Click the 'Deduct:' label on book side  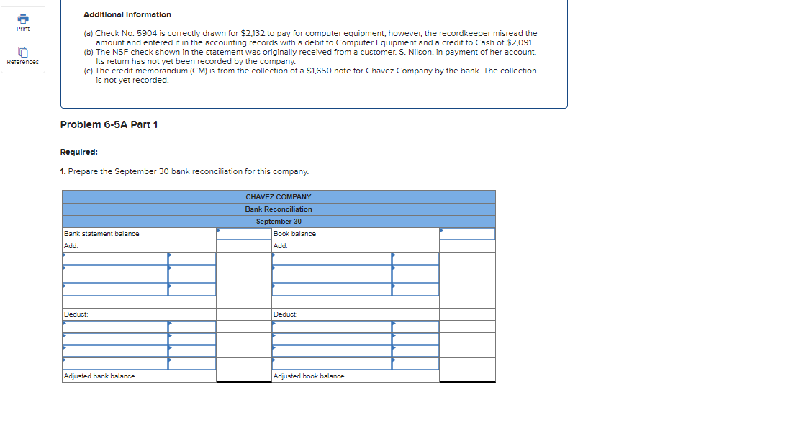pos(286,314)
